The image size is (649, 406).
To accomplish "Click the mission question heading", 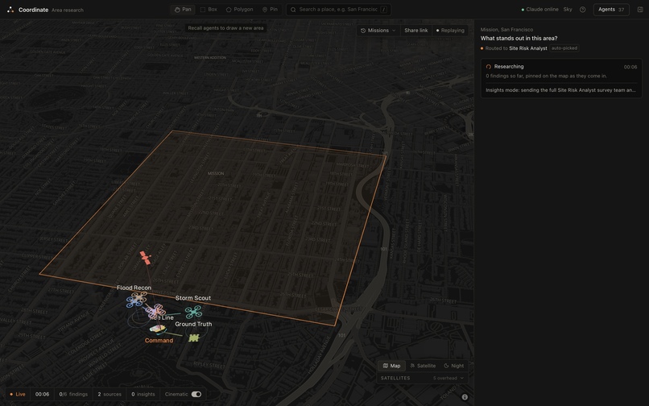I will 519,38.
